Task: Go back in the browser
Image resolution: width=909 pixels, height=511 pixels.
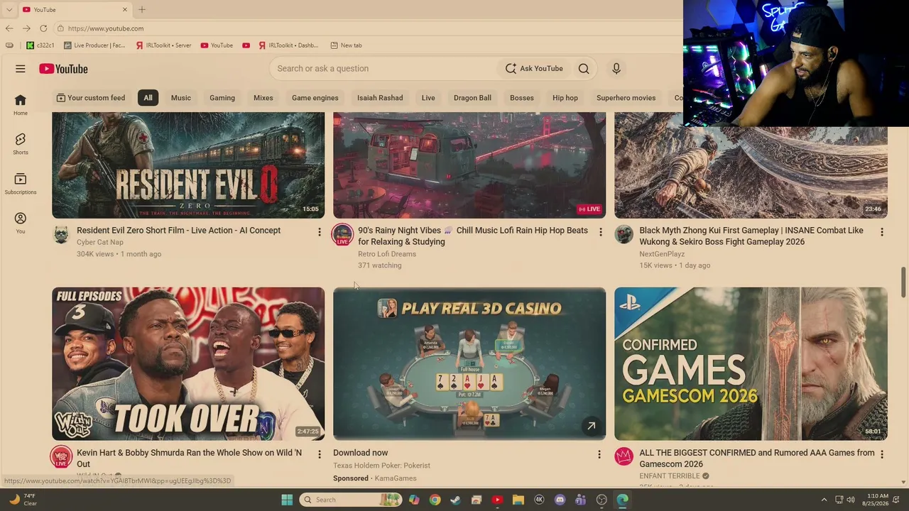Action: click(9, 28)
